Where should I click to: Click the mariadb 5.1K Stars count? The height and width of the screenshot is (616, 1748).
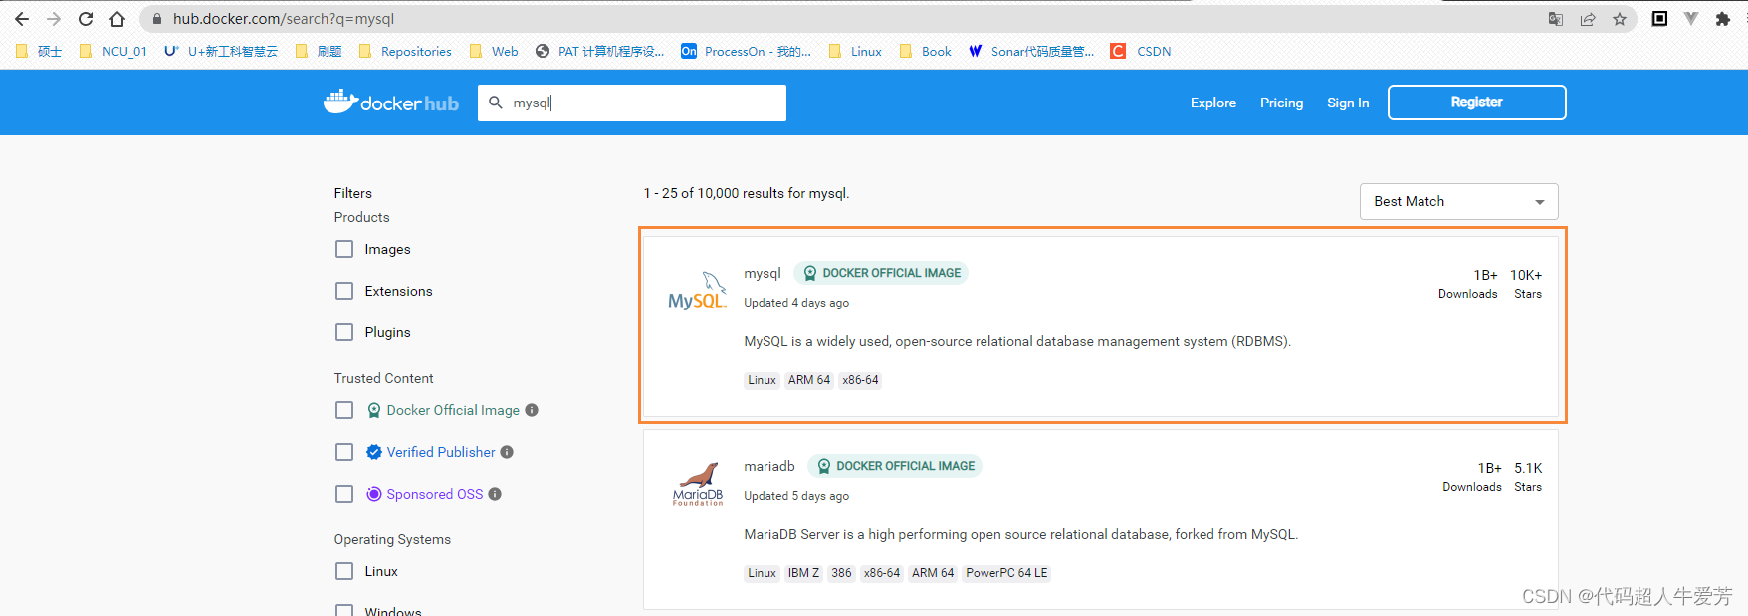(x=1528, y=468)
